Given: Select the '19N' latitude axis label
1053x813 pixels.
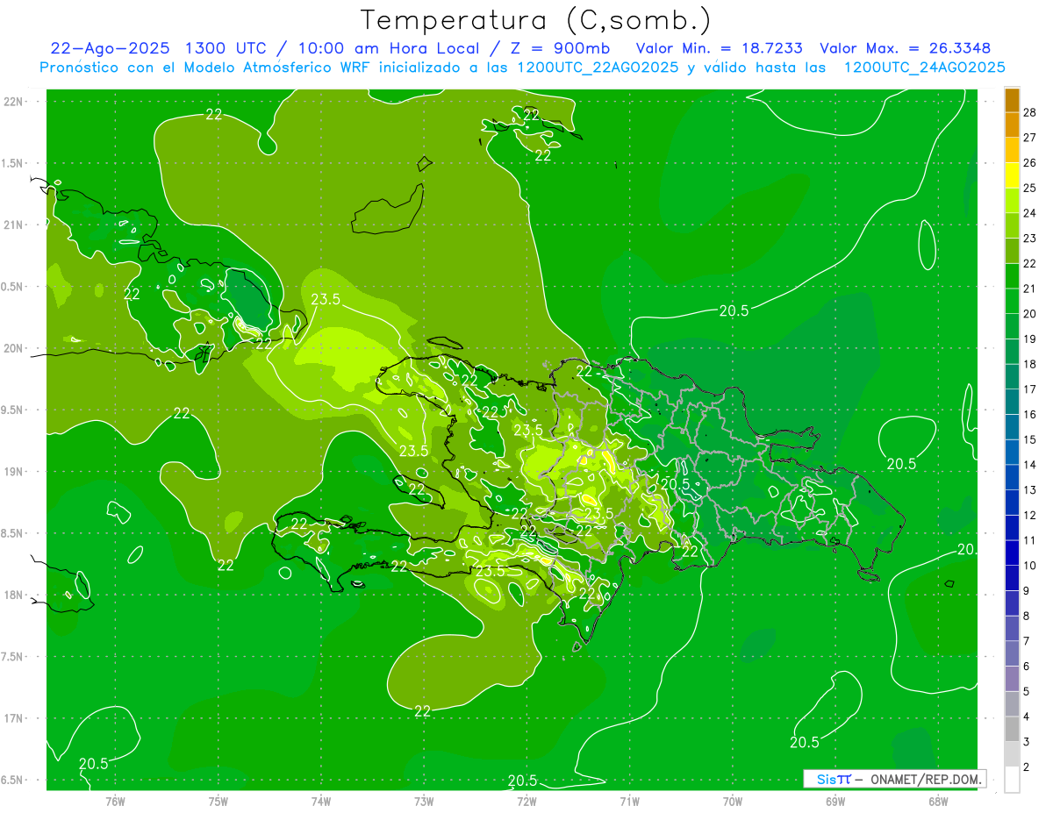Looking at the screenshot, I should point(13,471).
